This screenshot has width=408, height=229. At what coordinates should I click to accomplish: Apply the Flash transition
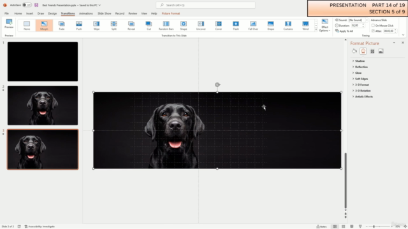pos(236,25)
